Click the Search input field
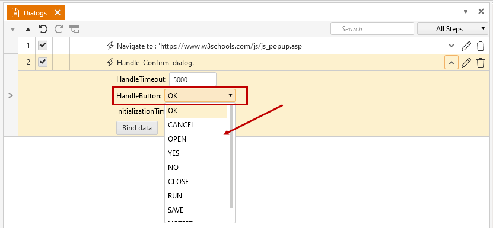The width and height of the screenshot is (493, 228). pos(372,28)
